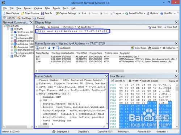
Task: Open the Tools menu
Action: click(x=66, y=8)
